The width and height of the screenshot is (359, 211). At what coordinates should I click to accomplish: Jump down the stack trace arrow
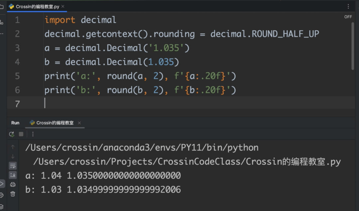[x=13, y=156]
